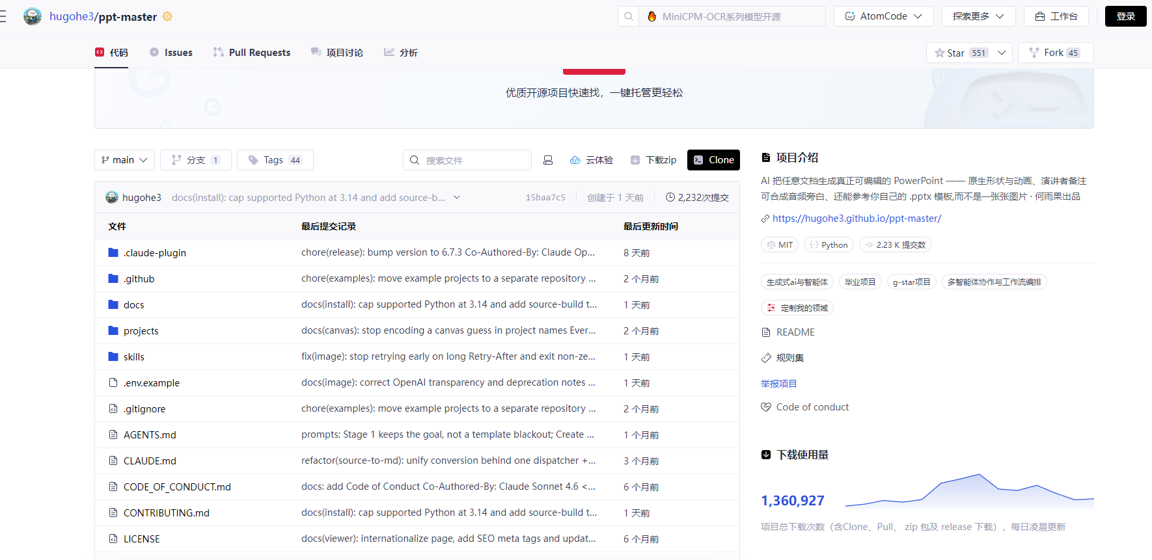This screenshot has width=1152, height=560.
Task: Open the LICENSE file
Action: (142, 539)
